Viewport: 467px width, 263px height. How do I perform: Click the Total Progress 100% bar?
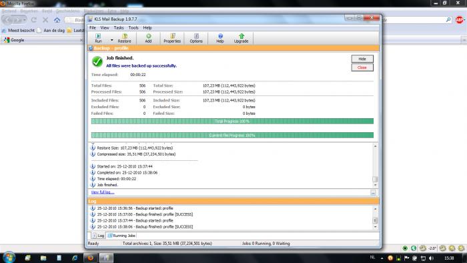coord(232,121)
